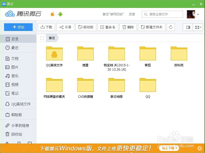Click the blue 添加 (Add) button
The height and width of the screenshot is (153, 205).
[18, 27]
